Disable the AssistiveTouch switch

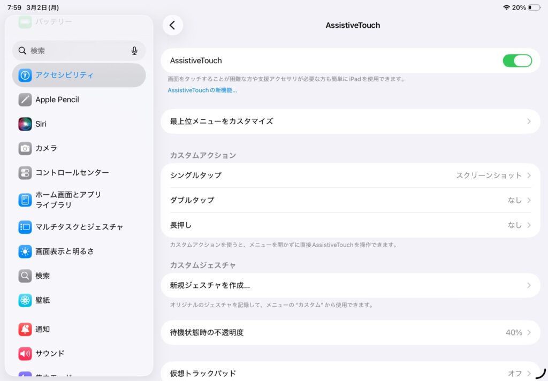(x=517, y=61)
